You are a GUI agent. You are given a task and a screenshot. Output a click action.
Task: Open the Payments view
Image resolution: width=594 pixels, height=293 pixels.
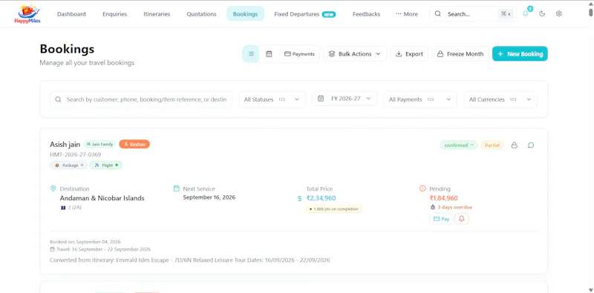[x=299, y=53]
